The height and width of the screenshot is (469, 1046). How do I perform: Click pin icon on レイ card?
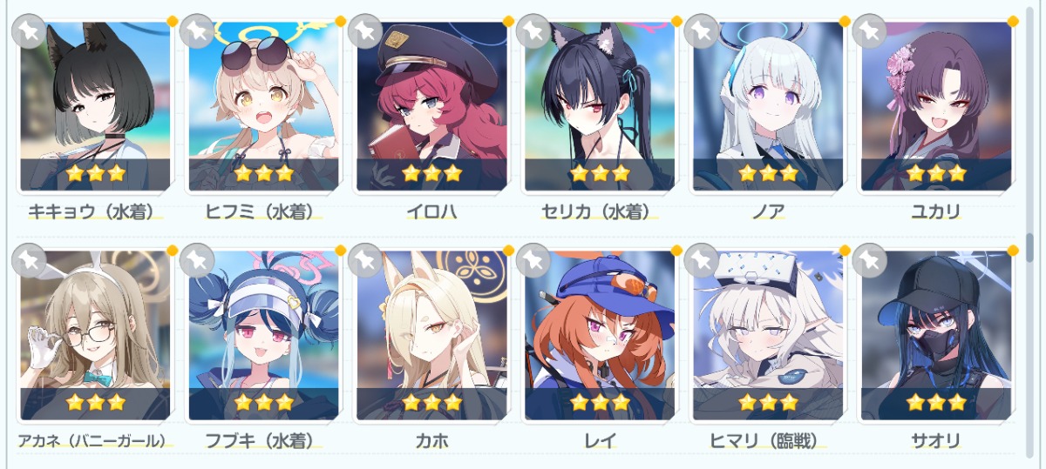[x=533, y=260]
